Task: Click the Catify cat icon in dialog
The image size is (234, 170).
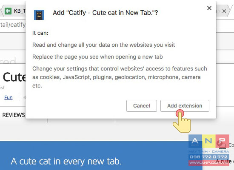Action: pyautogui.click(x=39, y=15)
